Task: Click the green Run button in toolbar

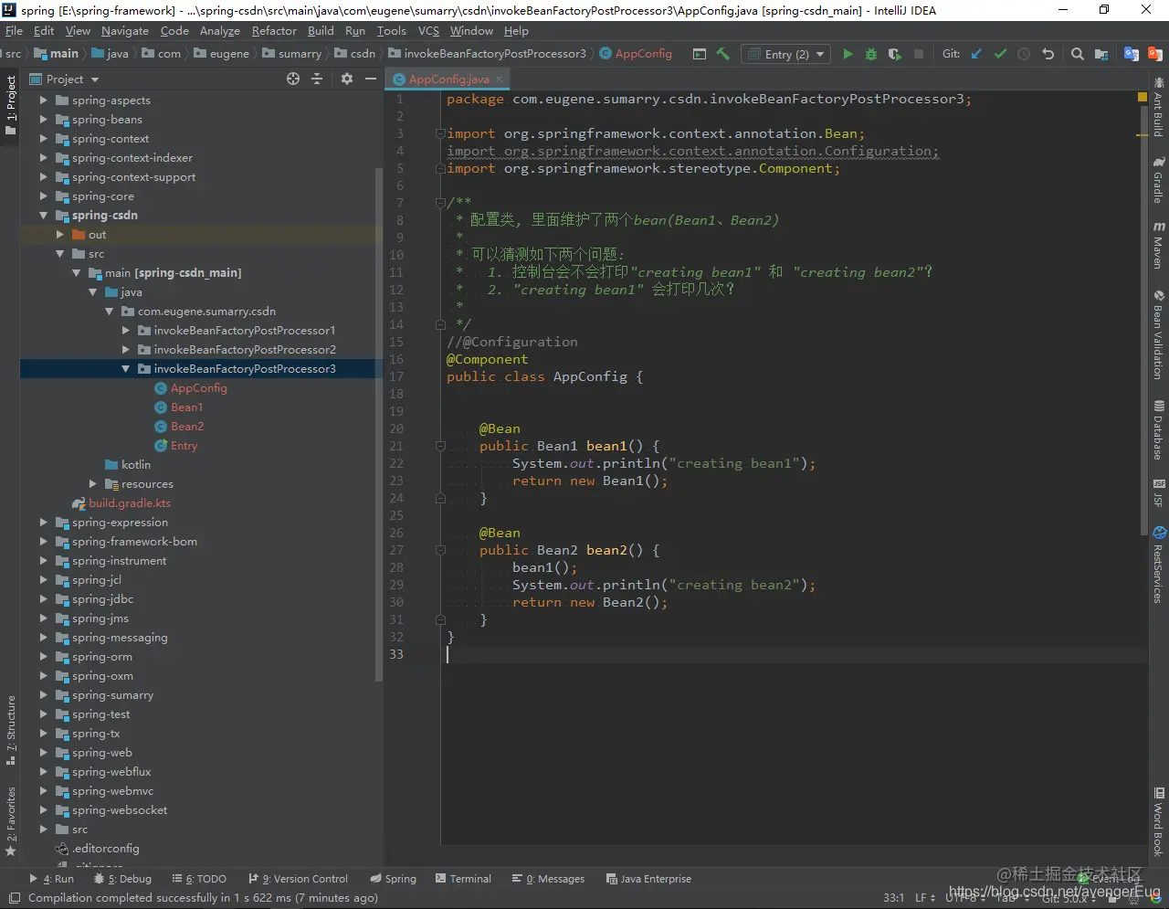Action: tap(848, 54)
